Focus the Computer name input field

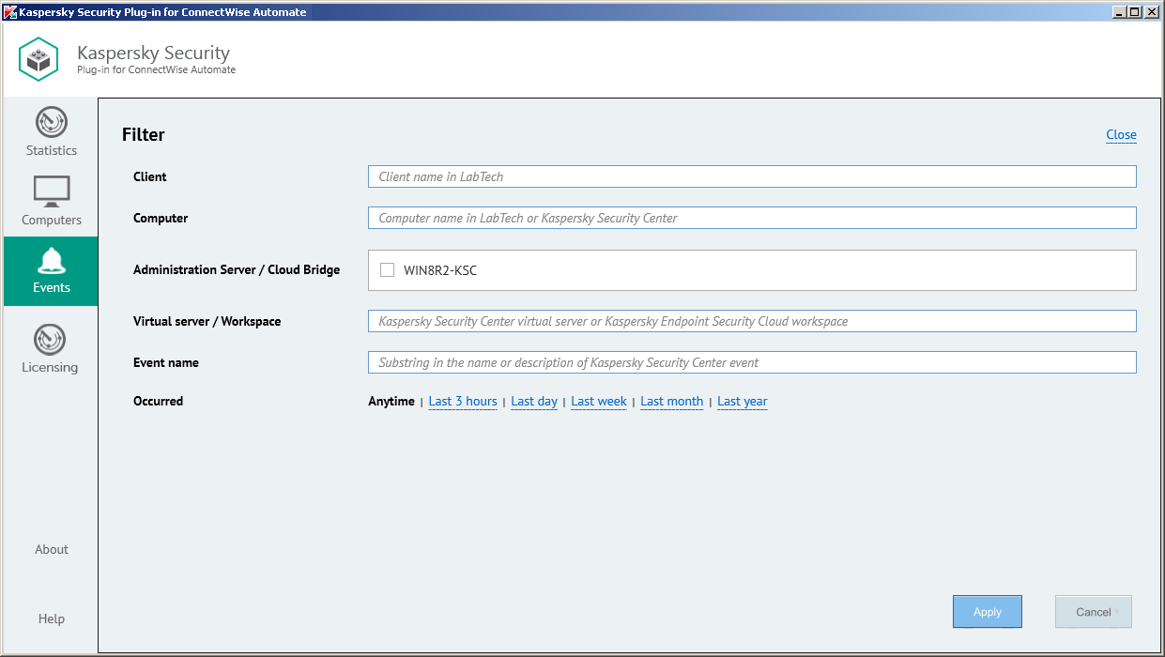[751, 218]
